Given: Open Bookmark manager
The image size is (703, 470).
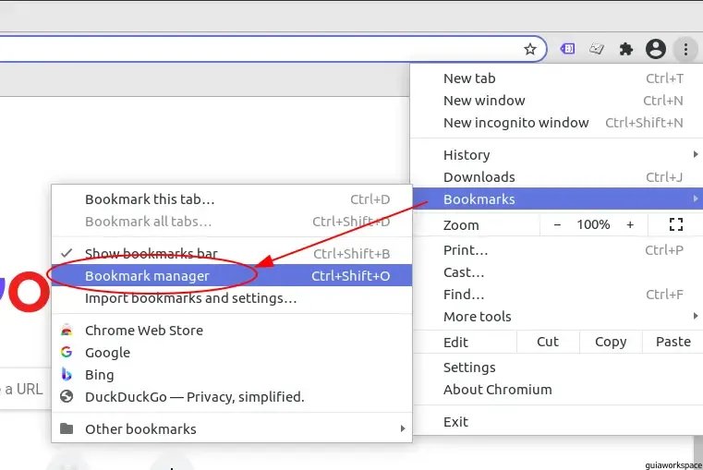Looking at the screenshot, I should [232, 275].
